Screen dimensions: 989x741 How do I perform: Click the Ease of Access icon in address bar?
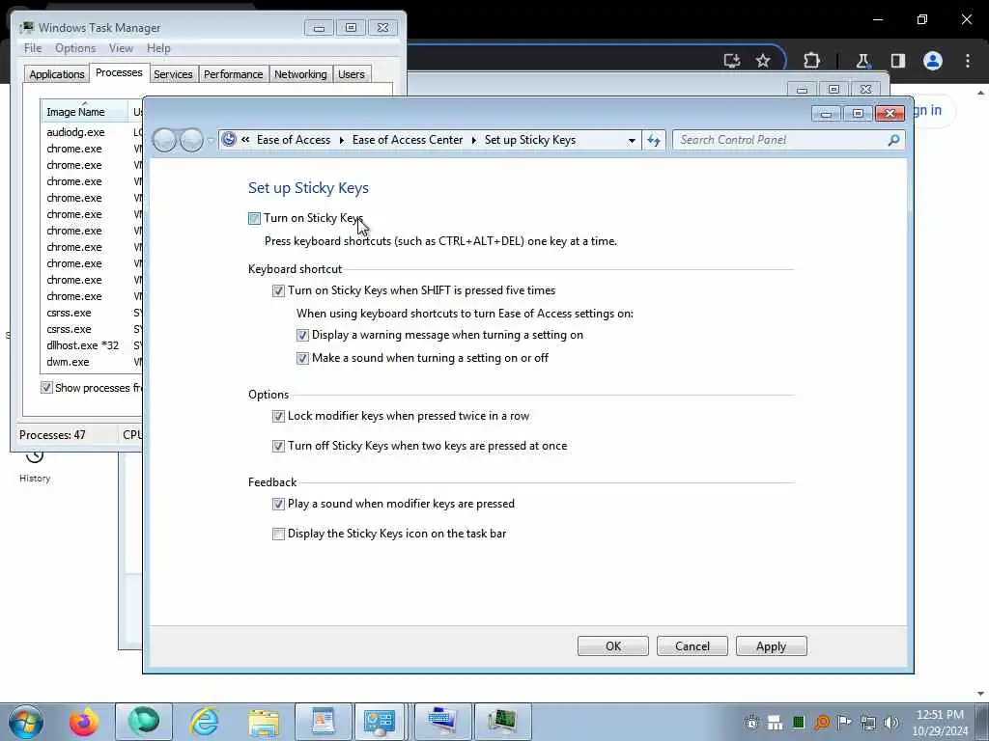(229, 139)
